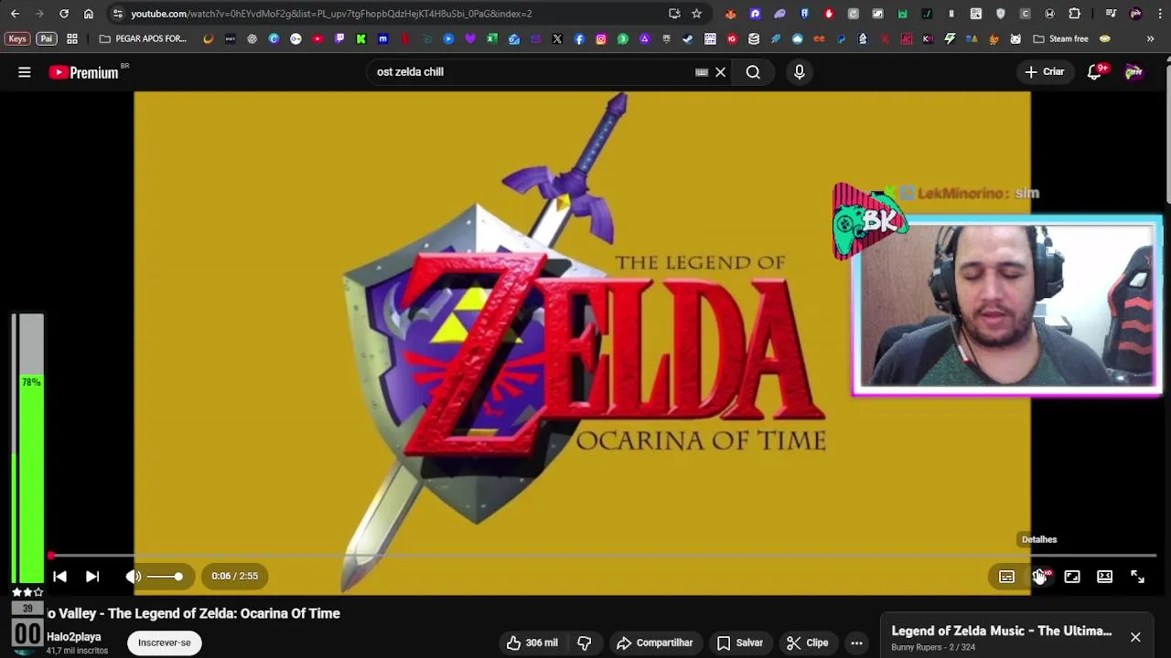Viewport: 1171px width, 658px height.
Task: Go back in browser history
Action: click(x=15, y=14)
